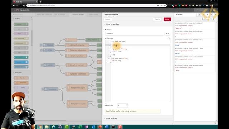Click the upper Multiple messages function node

[77, 88]
